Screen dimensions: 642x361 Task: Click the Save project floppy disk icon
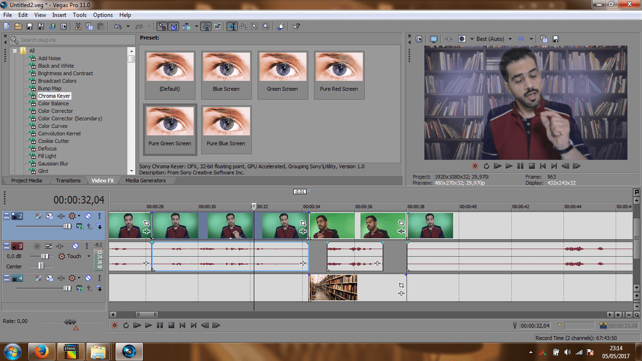click(x=29, y=26)
